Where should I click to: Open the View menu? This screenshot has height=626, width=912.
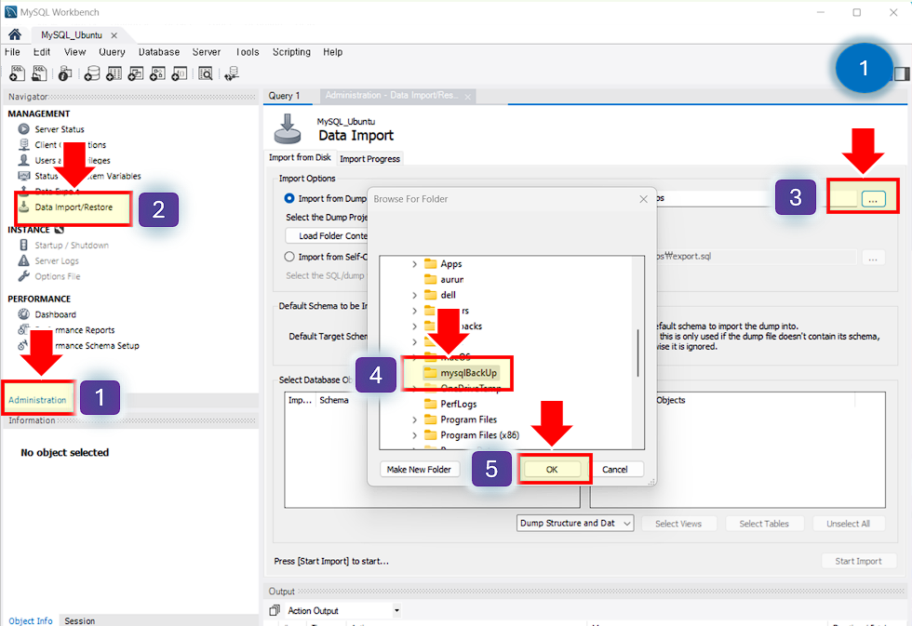(75, 52)
